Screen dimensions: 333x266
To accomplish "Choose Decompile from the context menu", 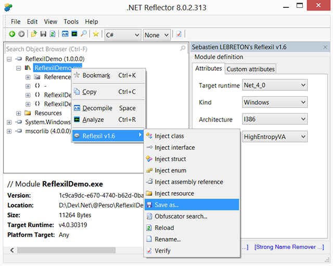I will [109, 108].
